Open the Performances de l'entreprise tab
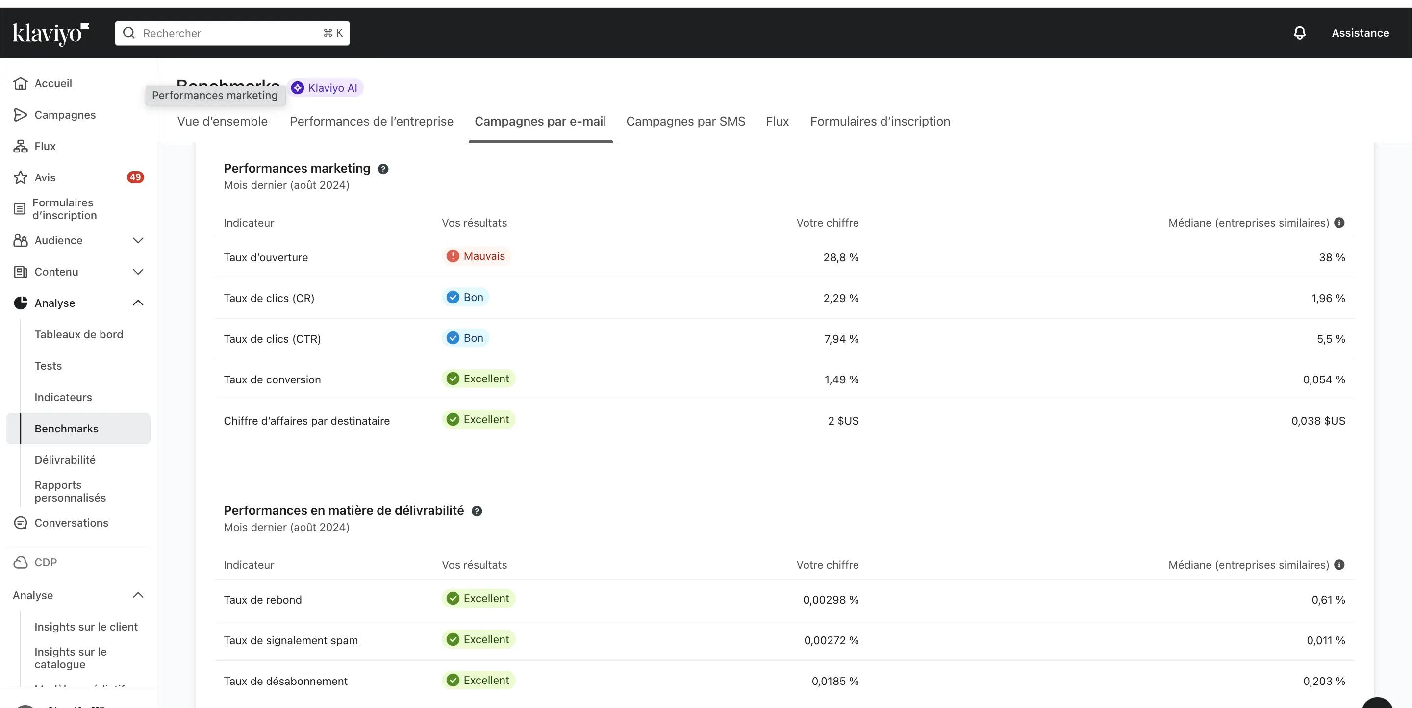The image size is (1412, 708). (371, 121)
